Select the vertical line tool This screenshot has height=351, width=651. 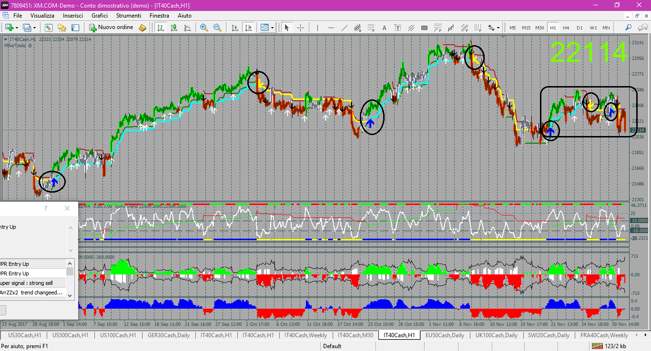pyautogui.click(x=317, y=28)
